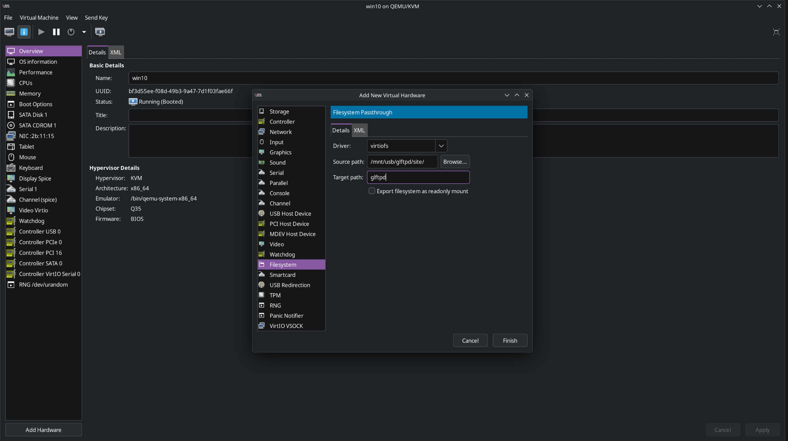
Task: Click the Browse button for source path
Action: click(455, 161)
